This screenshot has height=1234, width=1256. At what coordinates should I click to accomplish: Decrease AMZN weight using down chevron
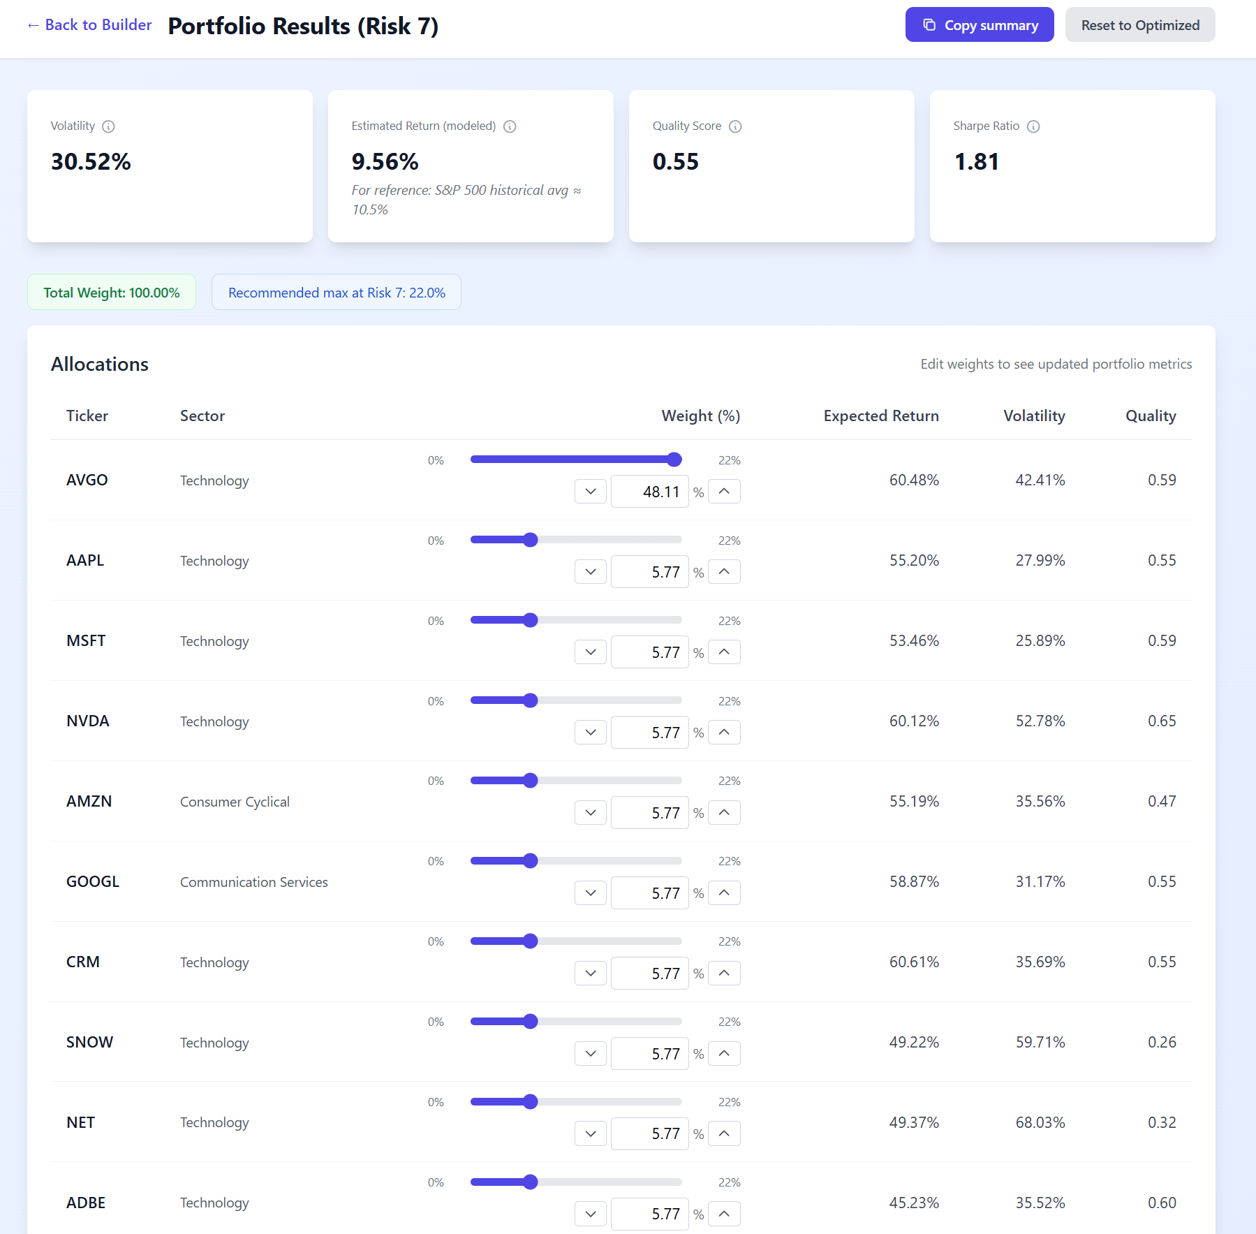pyautogui.click(x=590, y=812)
